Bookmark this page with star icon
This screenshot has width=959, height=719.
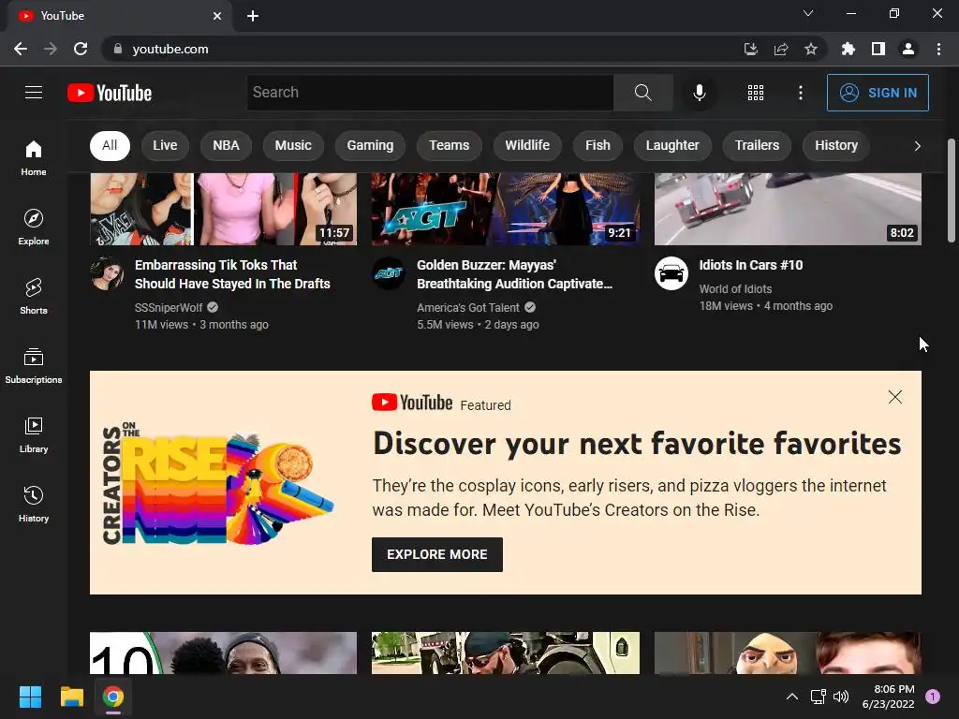click(810, 49)
